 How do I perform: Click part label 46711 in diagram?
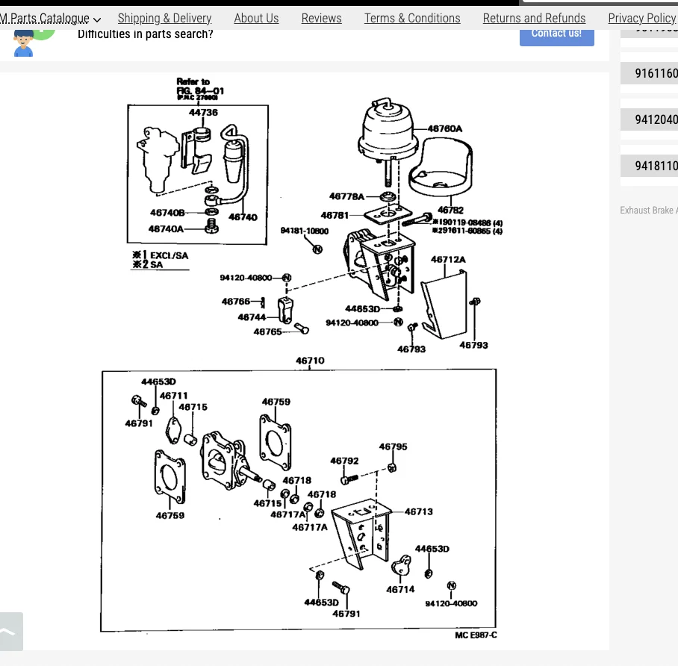pos(173,396)
